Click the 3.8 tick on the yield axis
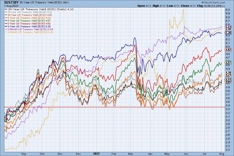Viewport: 234px width, 156px height. (228, 91)
